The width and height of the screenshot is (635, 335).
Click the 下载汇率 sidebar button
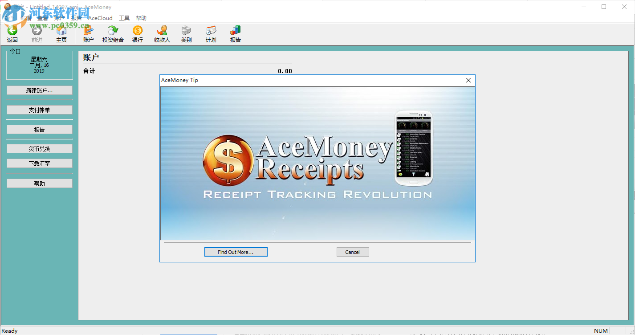(40, 163)
